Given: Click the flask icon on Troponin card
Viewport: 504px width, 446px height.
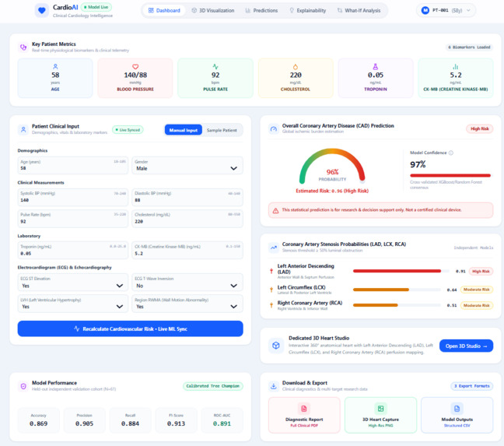Looking at the screenshot, I should [x=376, y=67].
